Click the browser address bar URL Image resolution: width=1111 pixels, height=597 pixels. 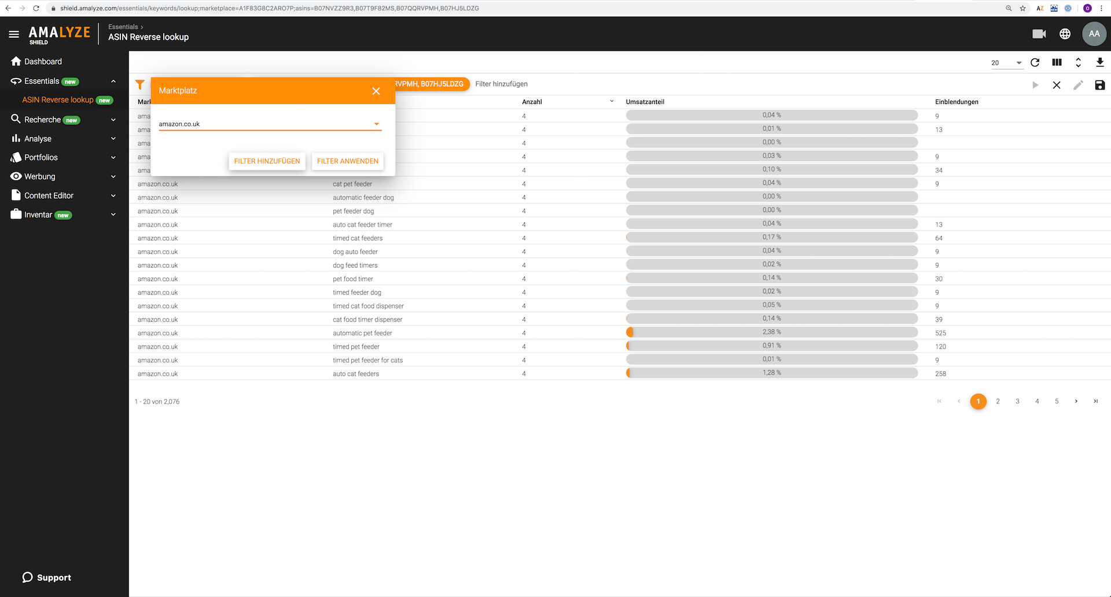click(270, 8)
